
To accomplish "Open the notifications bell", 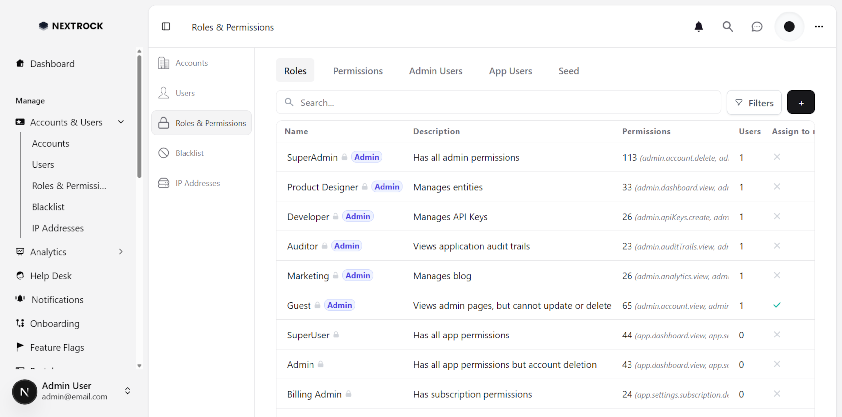I will (x=699, y=27).
